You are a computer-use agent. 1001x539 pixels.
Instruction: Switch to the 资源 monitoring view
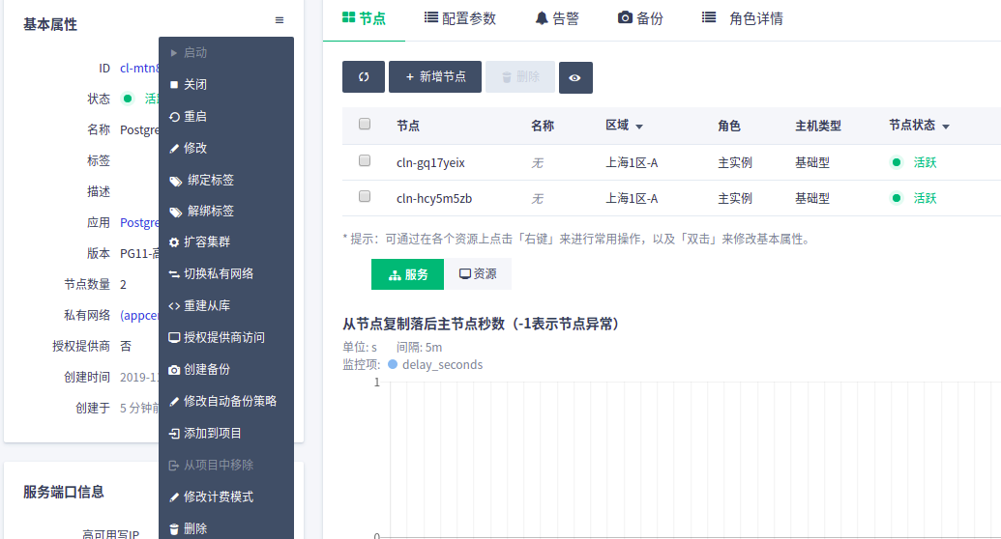[x=478, y=274]
